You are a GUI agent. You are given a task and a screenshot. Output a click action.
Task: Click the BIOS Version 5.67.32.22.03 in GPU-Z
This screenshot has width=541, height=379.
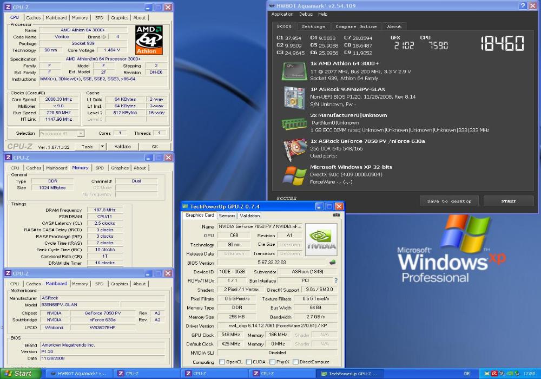point(272,263)
